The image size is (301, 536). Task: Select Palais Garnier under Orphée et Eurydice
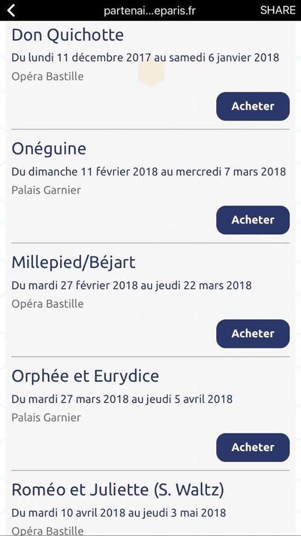pos(46,418)
